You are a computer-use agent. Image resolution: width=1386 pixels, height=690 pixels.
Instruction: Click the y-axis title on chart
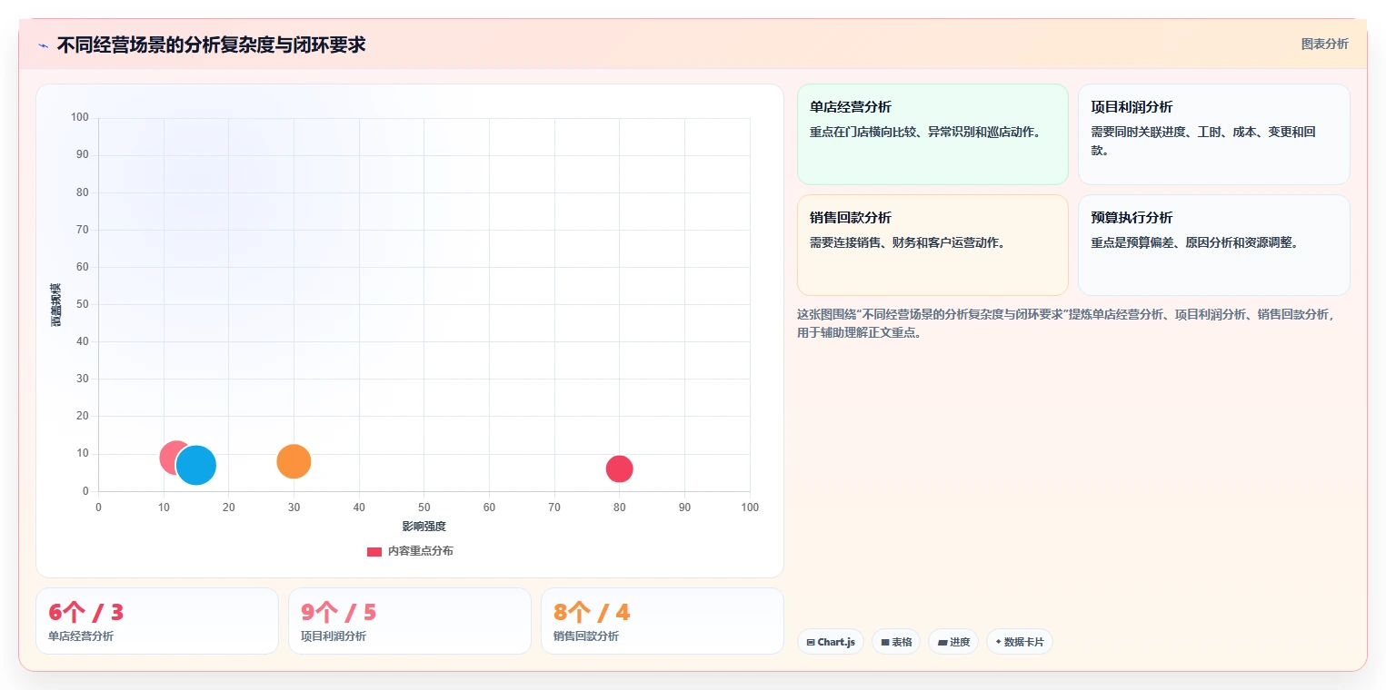coord(56,305)
